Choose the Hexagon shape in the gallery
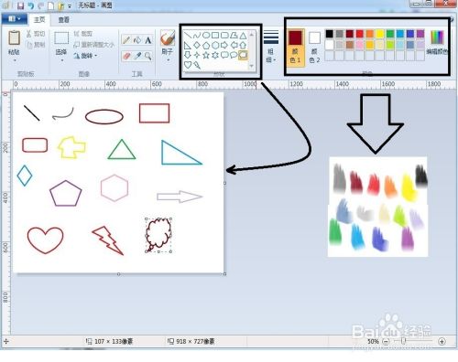This screenshot has width=458, height=362. pos(215,46)
